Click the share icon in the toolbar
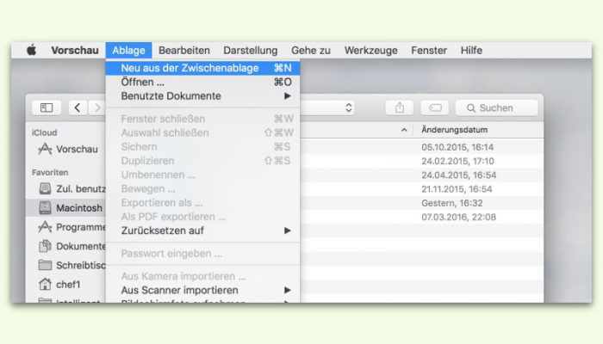 tap(400, 107)
